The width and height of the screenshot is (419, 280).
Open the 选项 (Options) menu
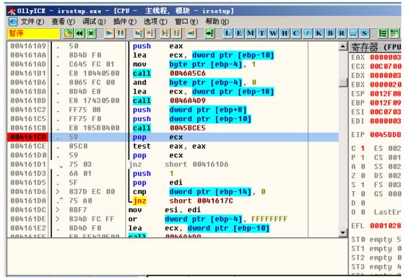click(x=155, y=22)
